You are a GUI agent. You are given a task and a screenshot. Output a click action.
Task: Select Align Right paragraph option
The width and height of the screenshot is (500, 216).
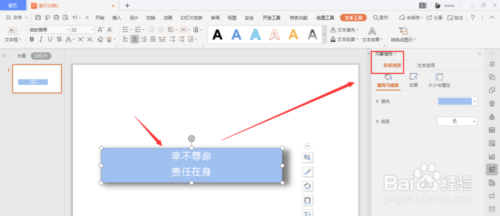click(144, 39)
